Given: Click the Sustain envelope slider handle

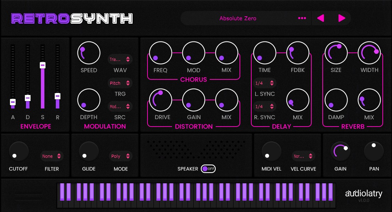Looking at the screenshot, I should click(x=43, y=65).
